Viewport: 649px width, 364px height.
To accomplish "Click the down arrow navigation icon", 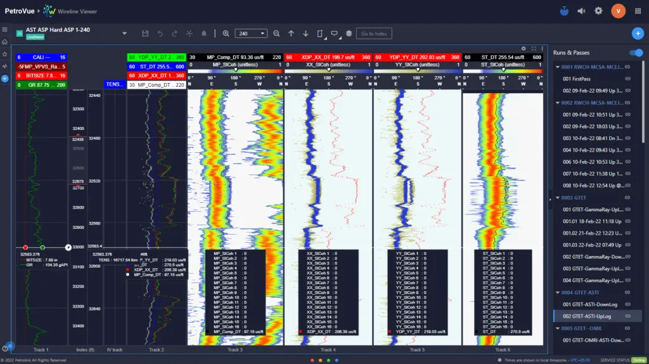I will 305,34.
